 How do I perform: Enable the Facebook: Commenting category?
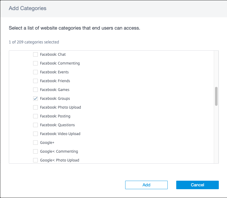(35, 63)
